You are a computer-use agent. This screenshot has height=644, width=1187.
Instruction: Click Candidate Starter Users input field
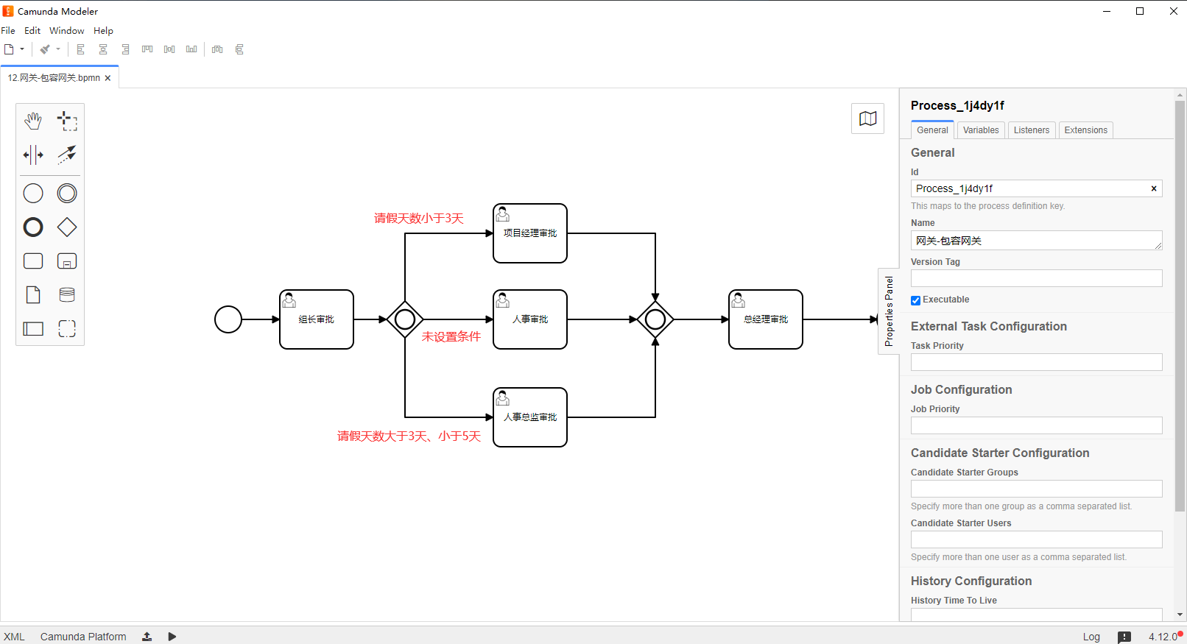click(1036, 539)
